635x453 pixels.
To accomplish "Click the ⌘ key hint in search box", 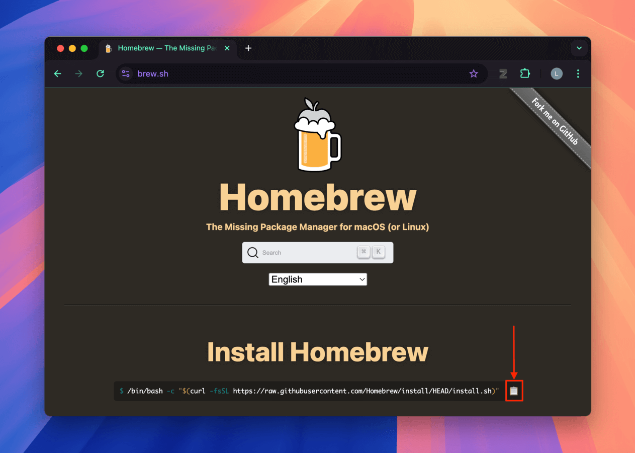I will point(364,252).
